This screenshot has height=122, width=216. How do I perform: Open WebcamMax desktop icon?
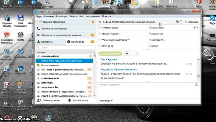20,53
